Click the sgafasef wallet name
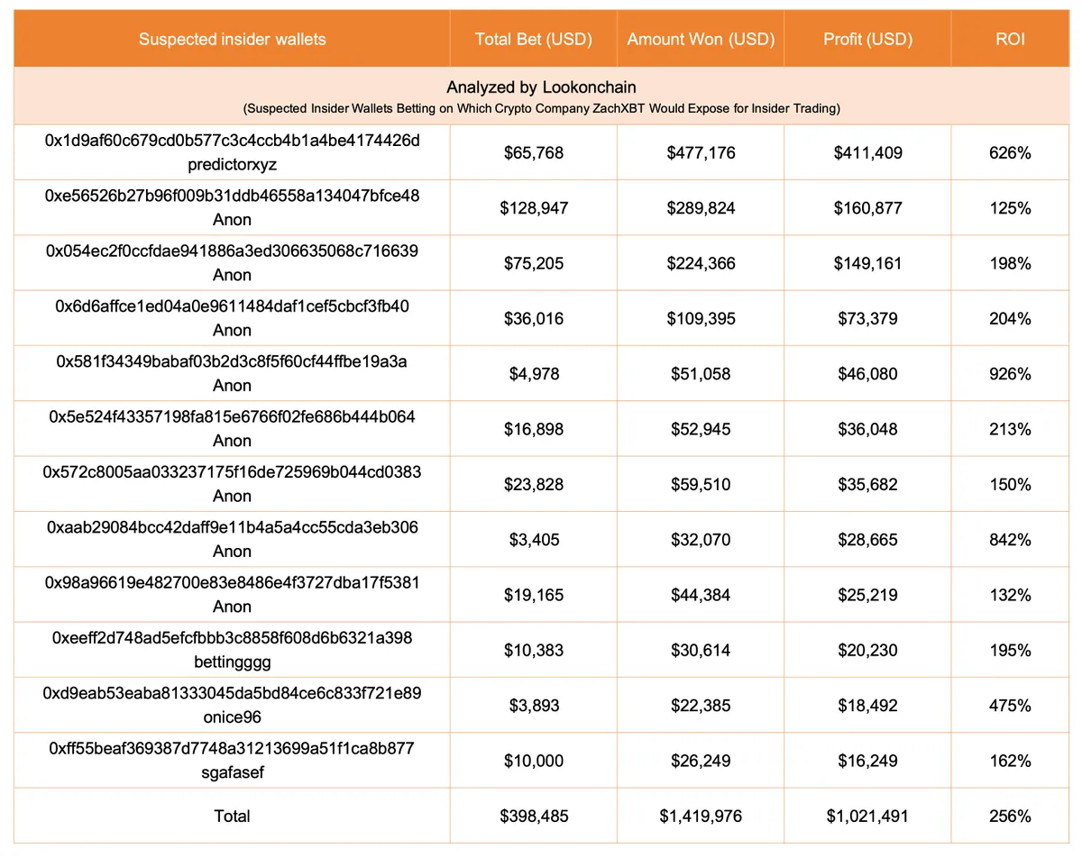 click(x=232, y=772)
